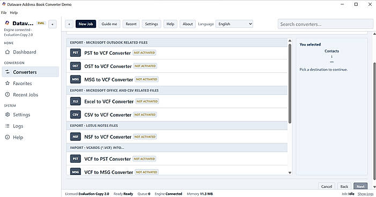The height and width of the screenshot is (197, 376).
Task: Open the Language dropdown showing English
Action: [x=234, y=24]
